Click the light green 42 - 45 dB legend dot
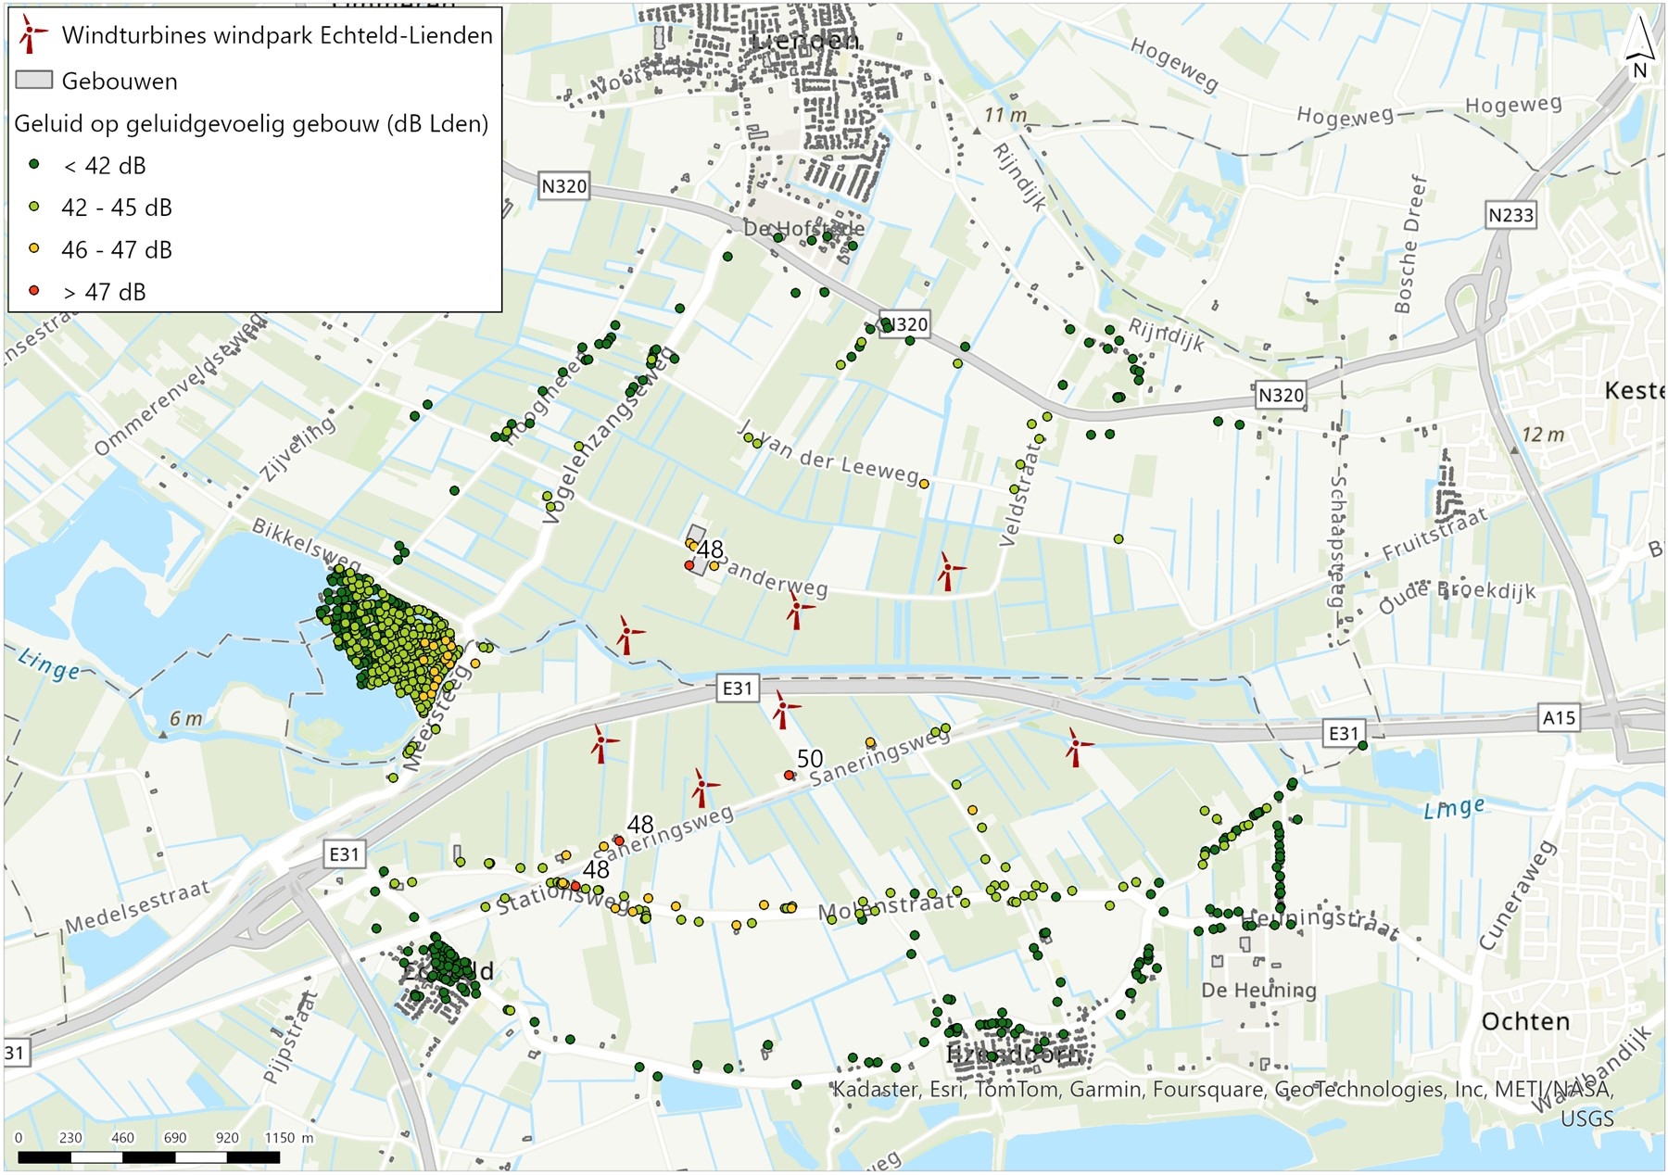Viewport: 1668px width, 1175px height. tap(34, 207)
